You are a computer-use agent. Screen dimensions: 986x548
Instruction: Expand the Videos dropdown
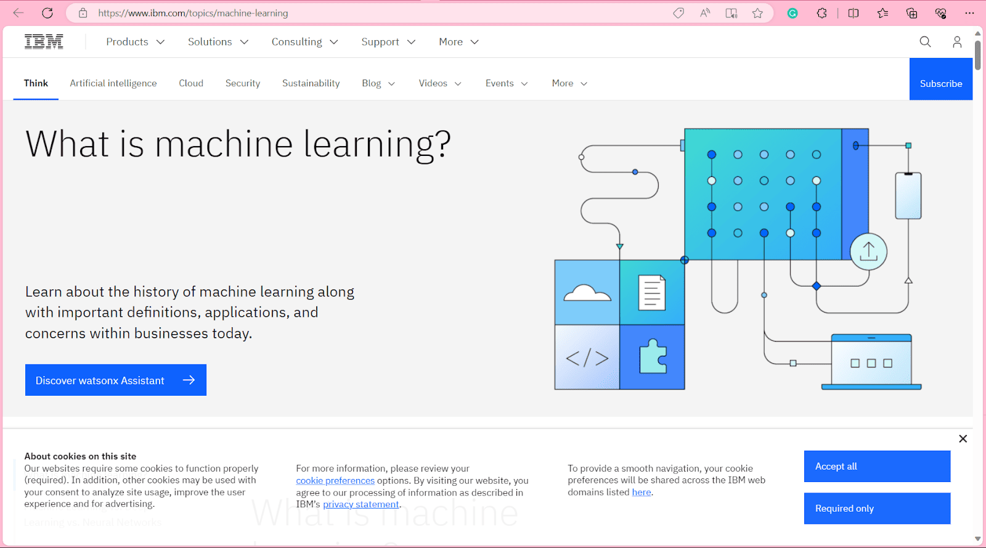click(x=440, y=83)
